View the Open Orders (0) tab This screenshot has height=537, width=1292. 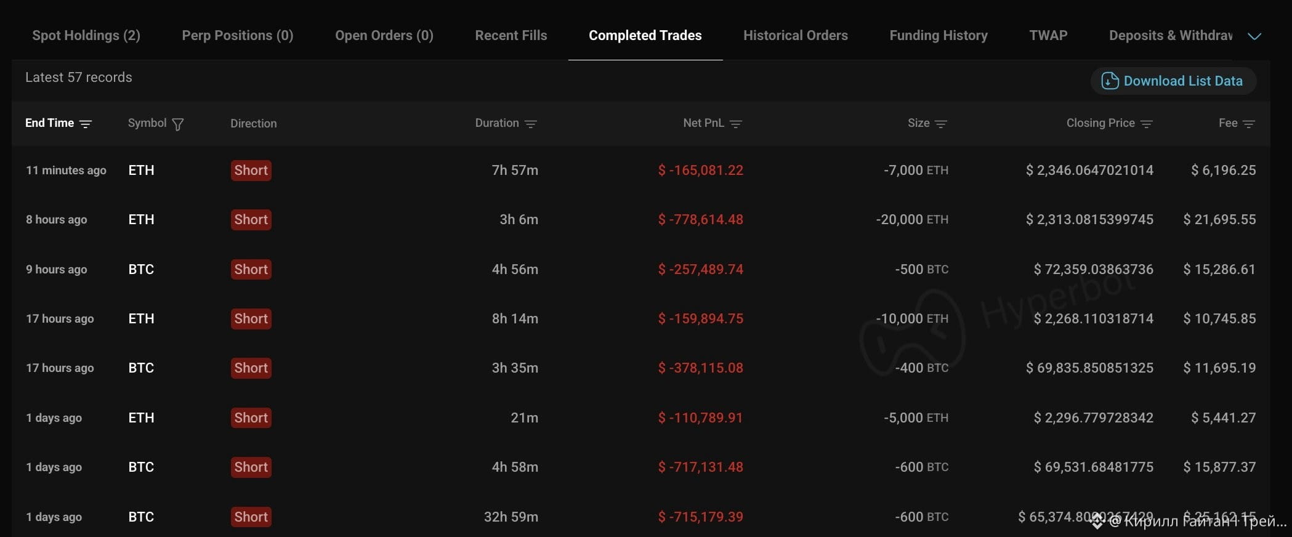384,36
